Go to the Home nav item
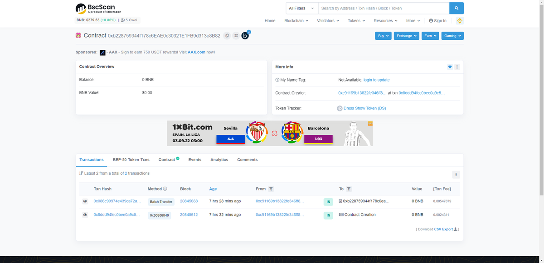The height and width of the screenshot is (263, 544). (x=270, y=21)
